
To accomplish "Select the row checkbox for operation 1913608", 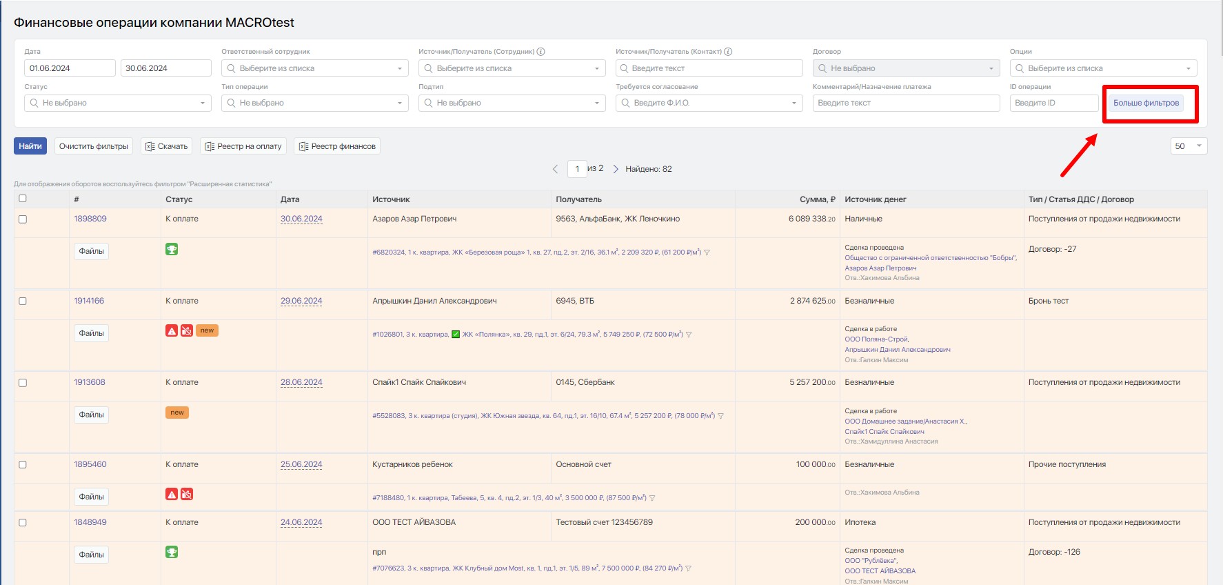I will [23, 383].
